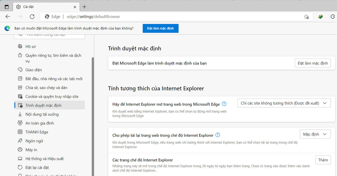The width and height of the screenshot is (337, 176).
Task: Click the family safety icon in sidebar
Action: pyautogui.click(x=20, y=123)
